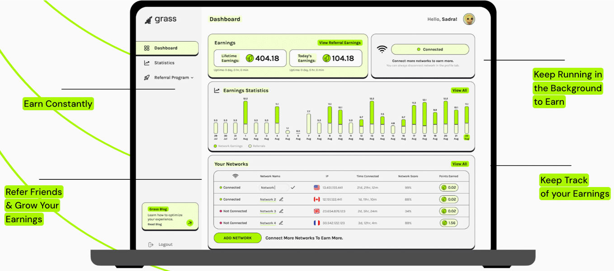Click the IP address 13.451.155.441
The height and width of the screenshot is (271, 614).
[x=332, y=187]
